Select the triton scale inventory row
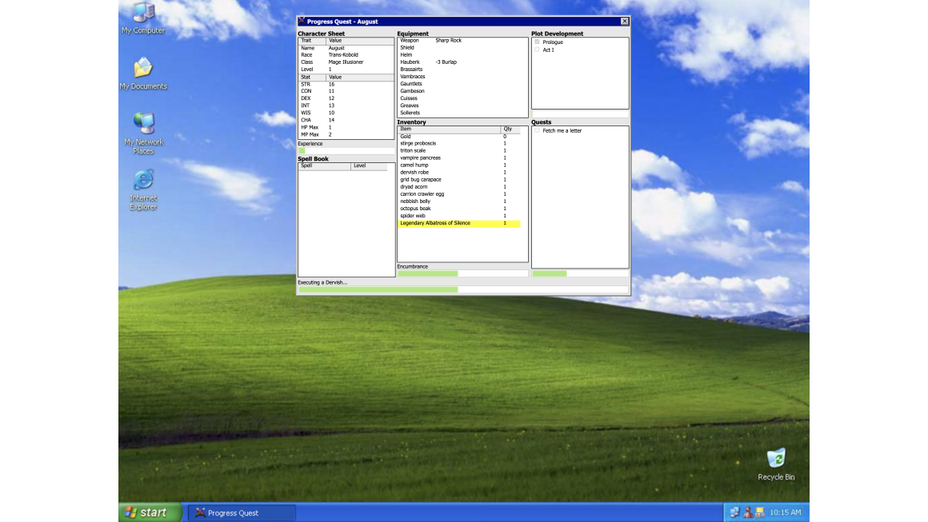This screenshot has width=928, height=522. (x=458, y=151)
